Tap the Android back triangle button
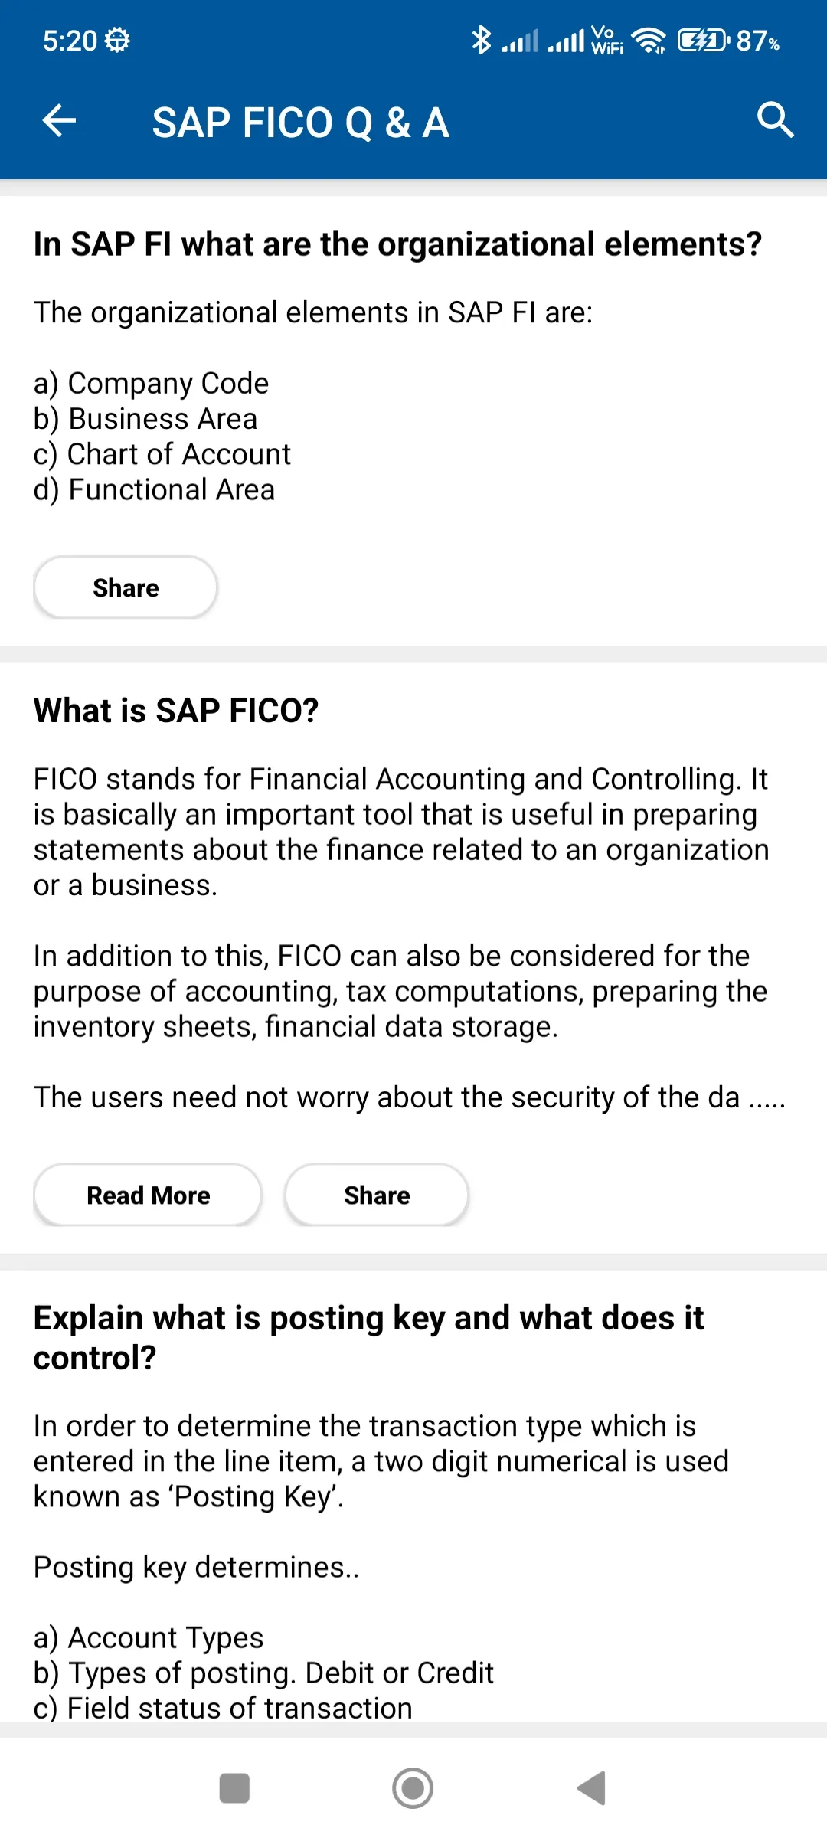This screenshot has height=1838, width=827. [x=592, y=1788]
